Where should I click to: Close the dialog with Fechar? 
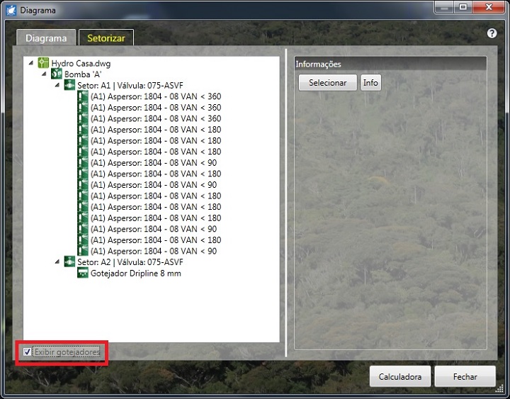click(465, 377)
